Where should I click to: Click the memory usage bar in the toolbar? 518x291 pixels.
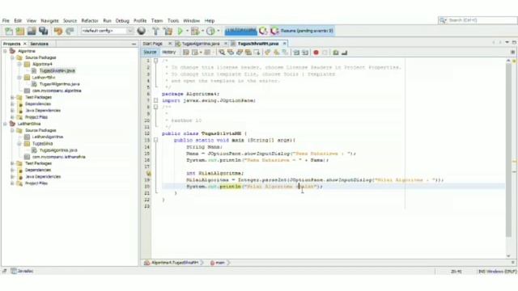coord(240,31)
